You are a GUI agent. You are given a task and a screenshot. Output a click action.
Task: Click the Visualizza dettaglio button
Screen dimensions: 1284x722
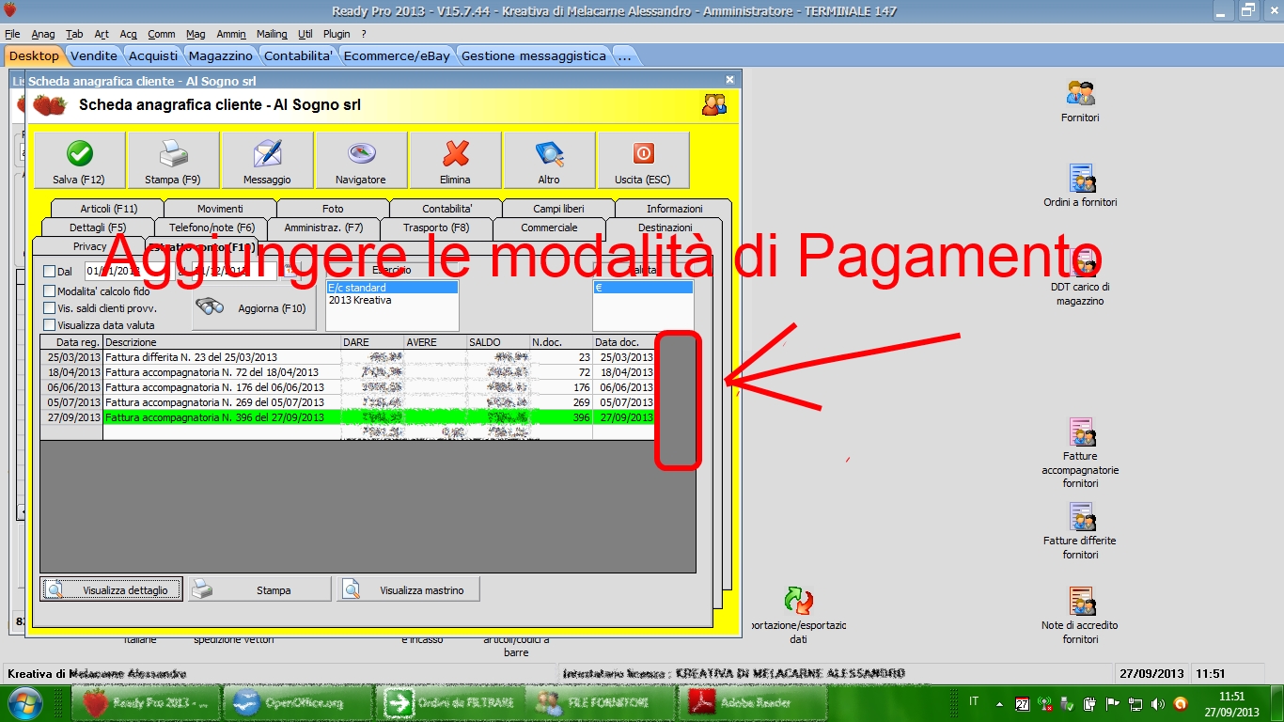[x=112, y=590]
